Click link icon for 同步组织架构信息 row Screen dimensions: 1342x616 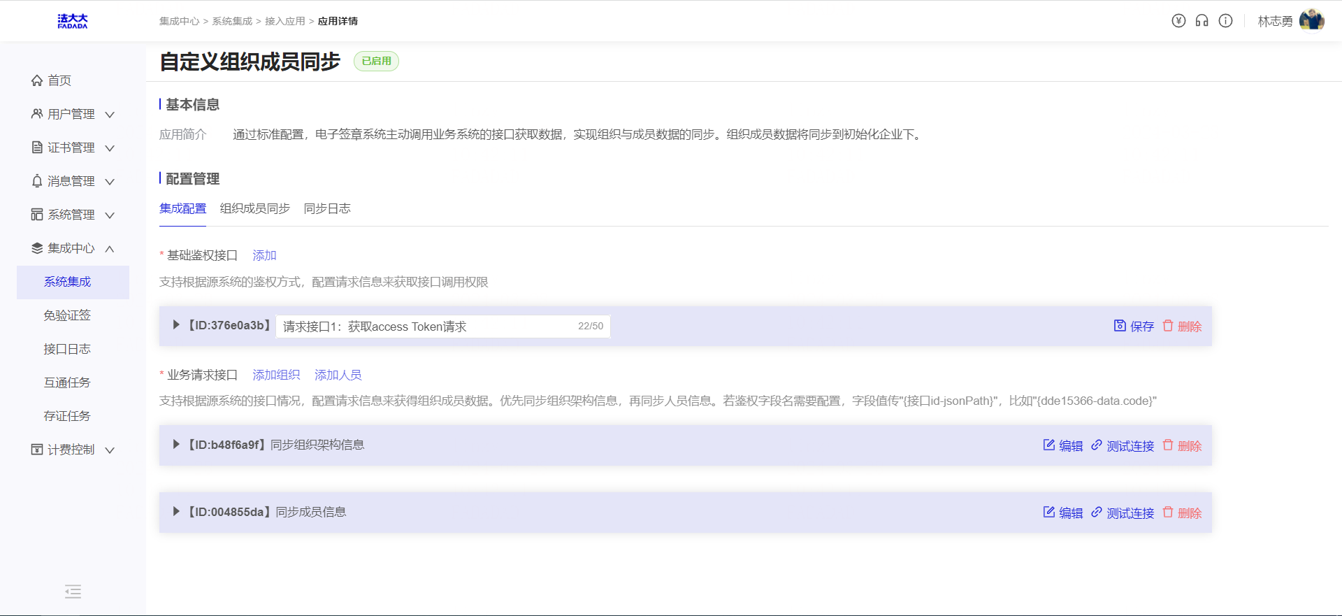[1097, 445]
